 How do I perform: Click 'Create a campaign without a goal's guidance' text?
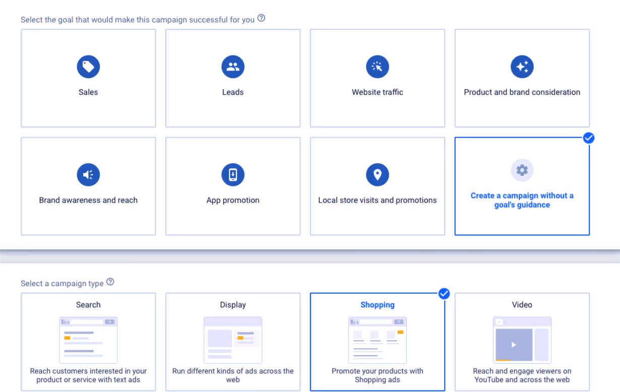pyautogui.click(x=522, y=200)
